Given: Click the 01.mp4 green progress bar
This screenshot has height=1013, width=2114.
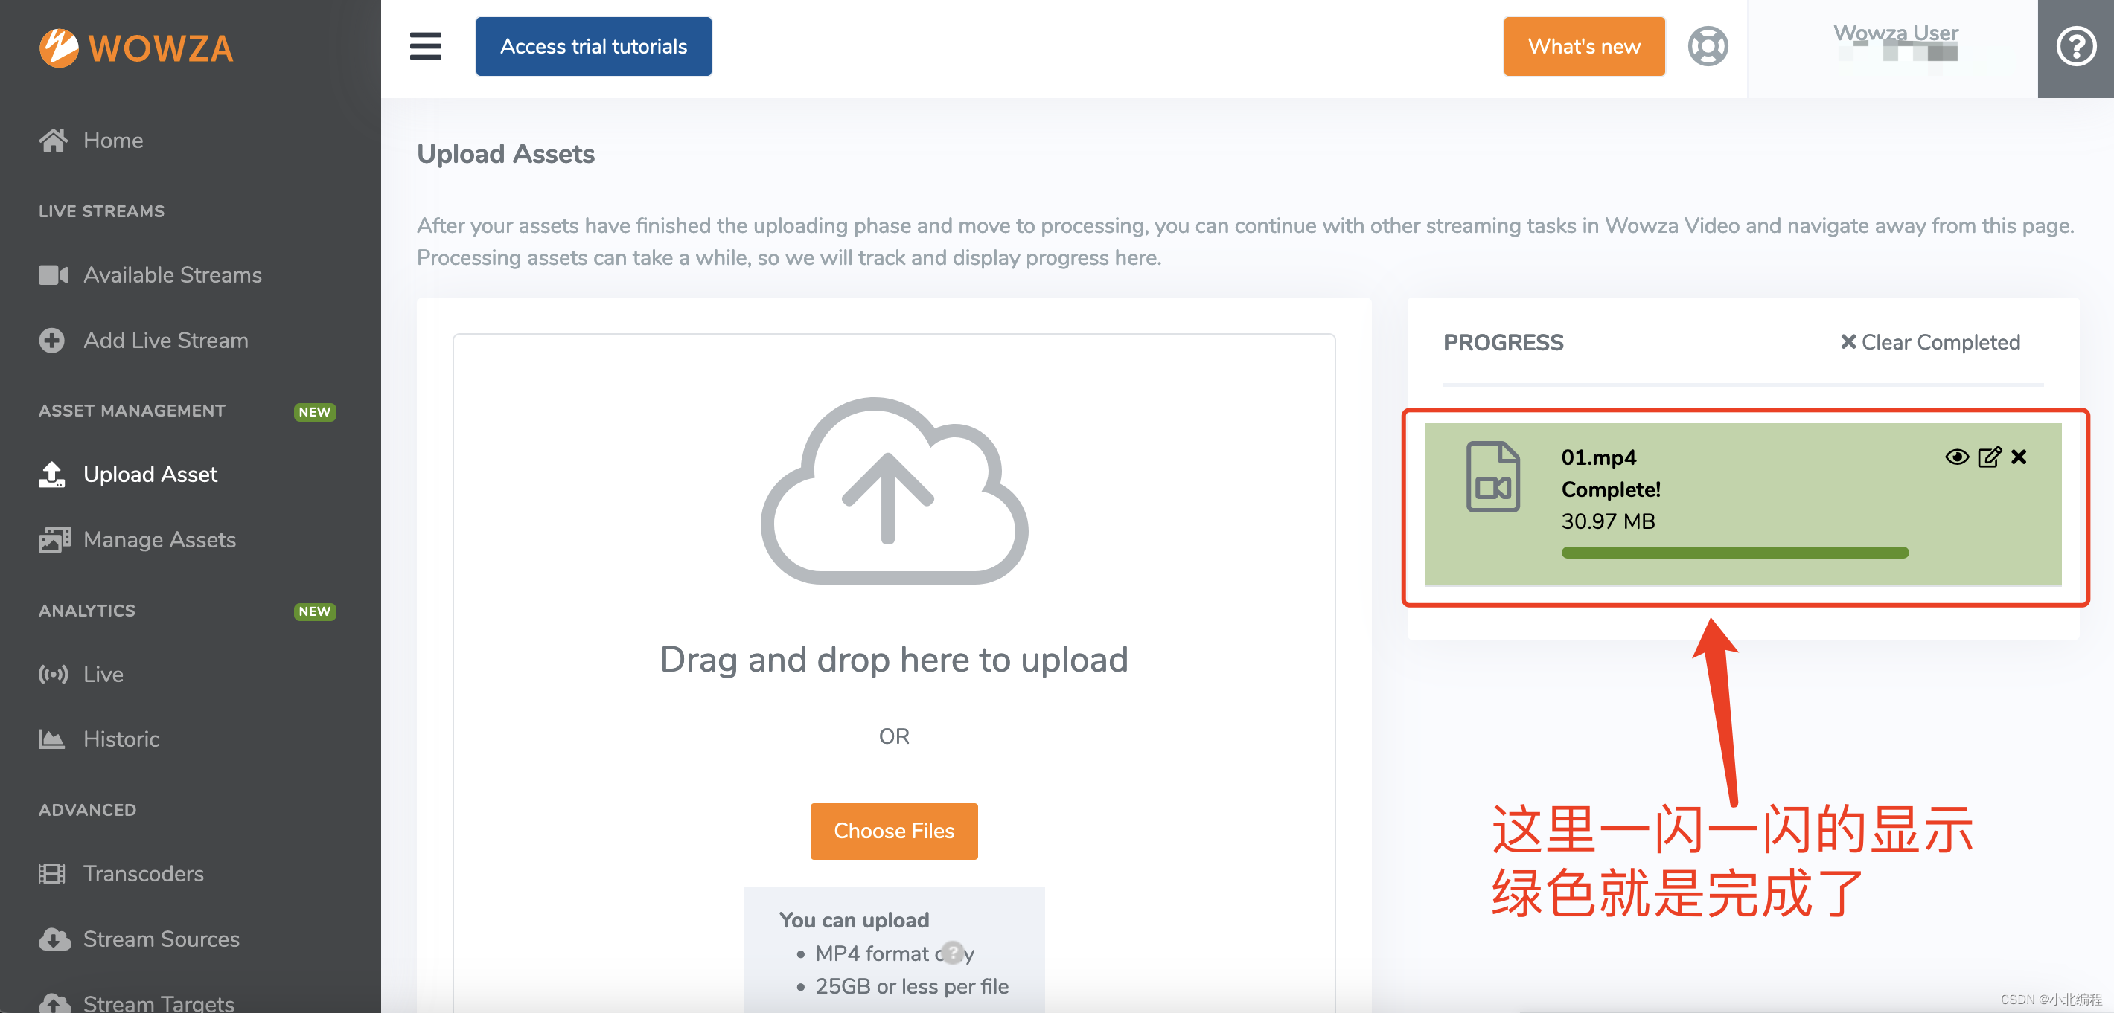Looking at the screenshot, I should pyautogui.click(x=1735, y=553).
